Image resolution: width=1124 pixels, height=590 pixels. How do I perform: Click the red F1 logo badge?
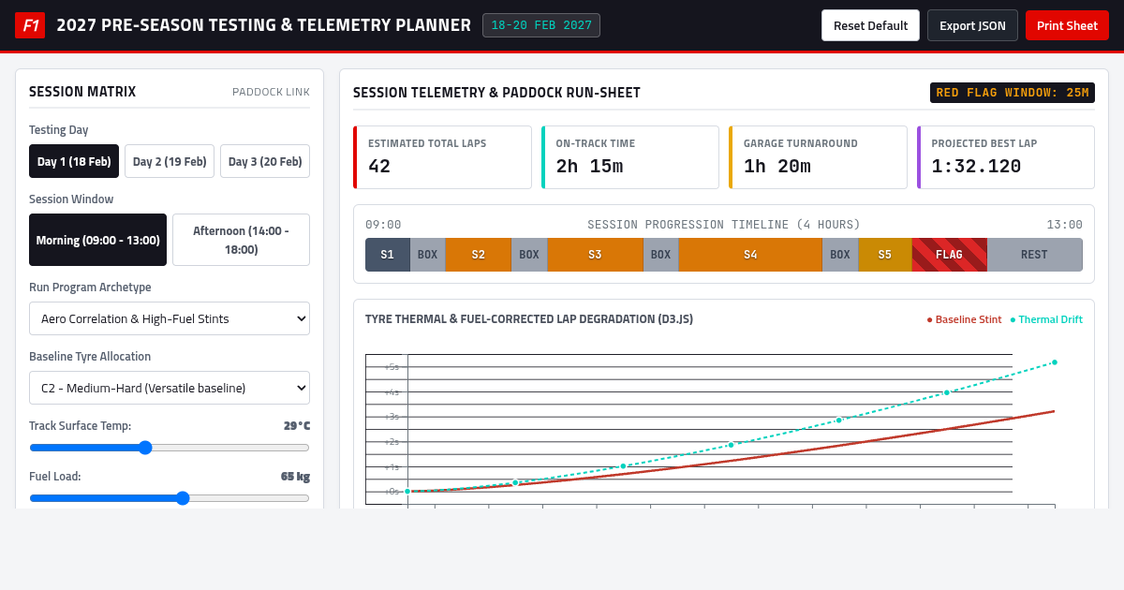[30, 25]
